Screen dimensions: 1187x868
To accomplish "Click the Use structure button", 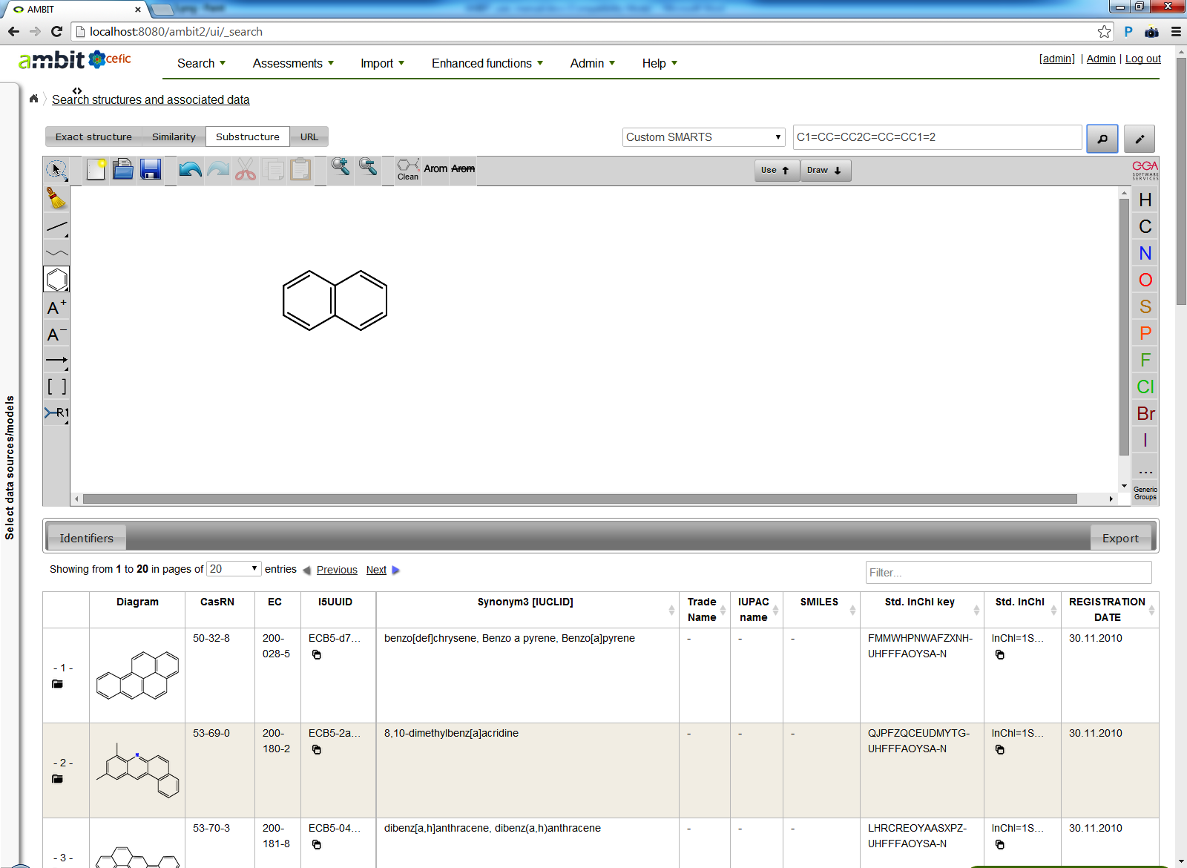I will [776, 170].
